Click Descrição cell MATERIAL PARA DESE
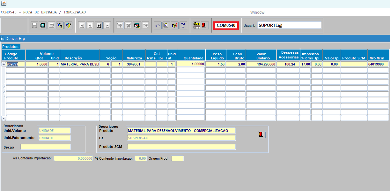Viewport: 390px width, 191px height. pos(80,64)
